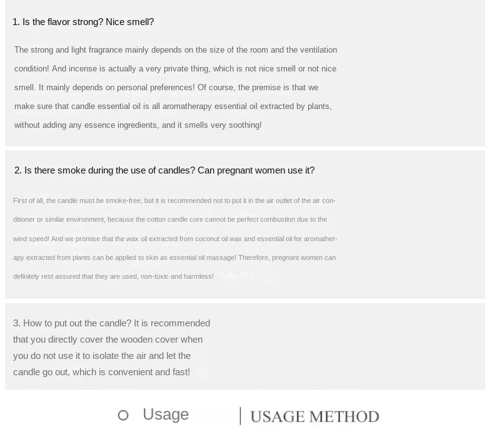494x446 pixels.
Task: Click the line starting 'condition! And incense'
Action: click(x=176, y=69)
